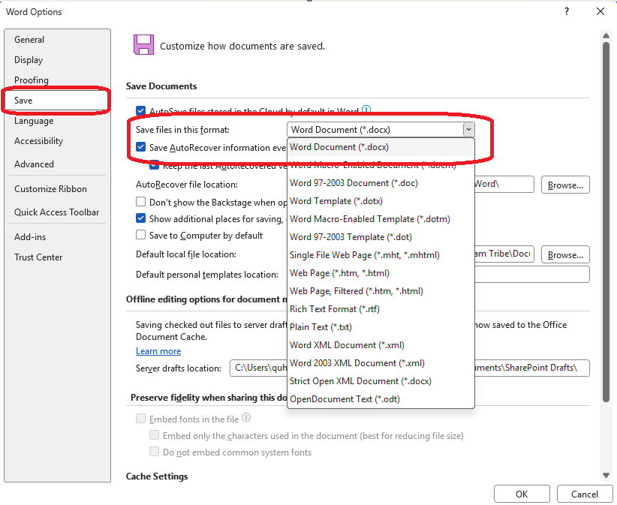The image size is (617, 505).
Task: Open the Add-ins category
Action: click(57, 237)
